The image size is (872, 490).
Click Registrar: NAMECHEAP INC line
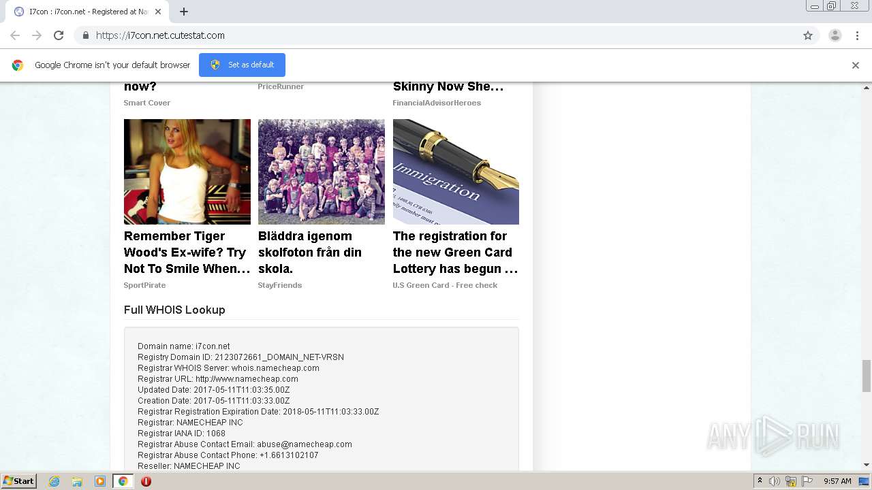click(x=190, y=423)
